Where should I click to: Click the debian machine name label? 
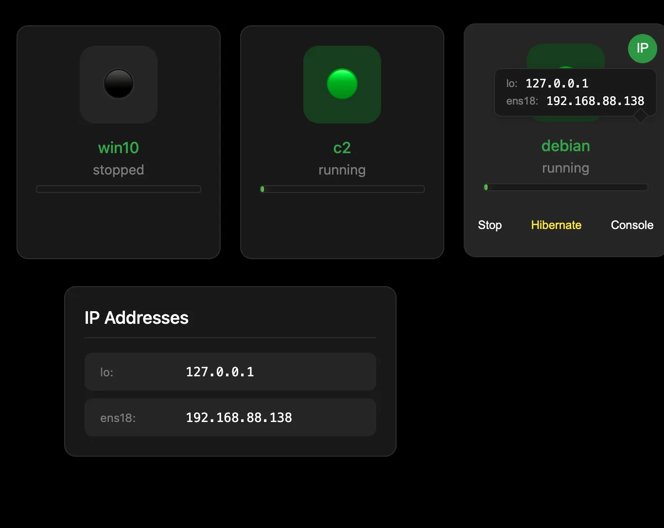click(565, 146)
